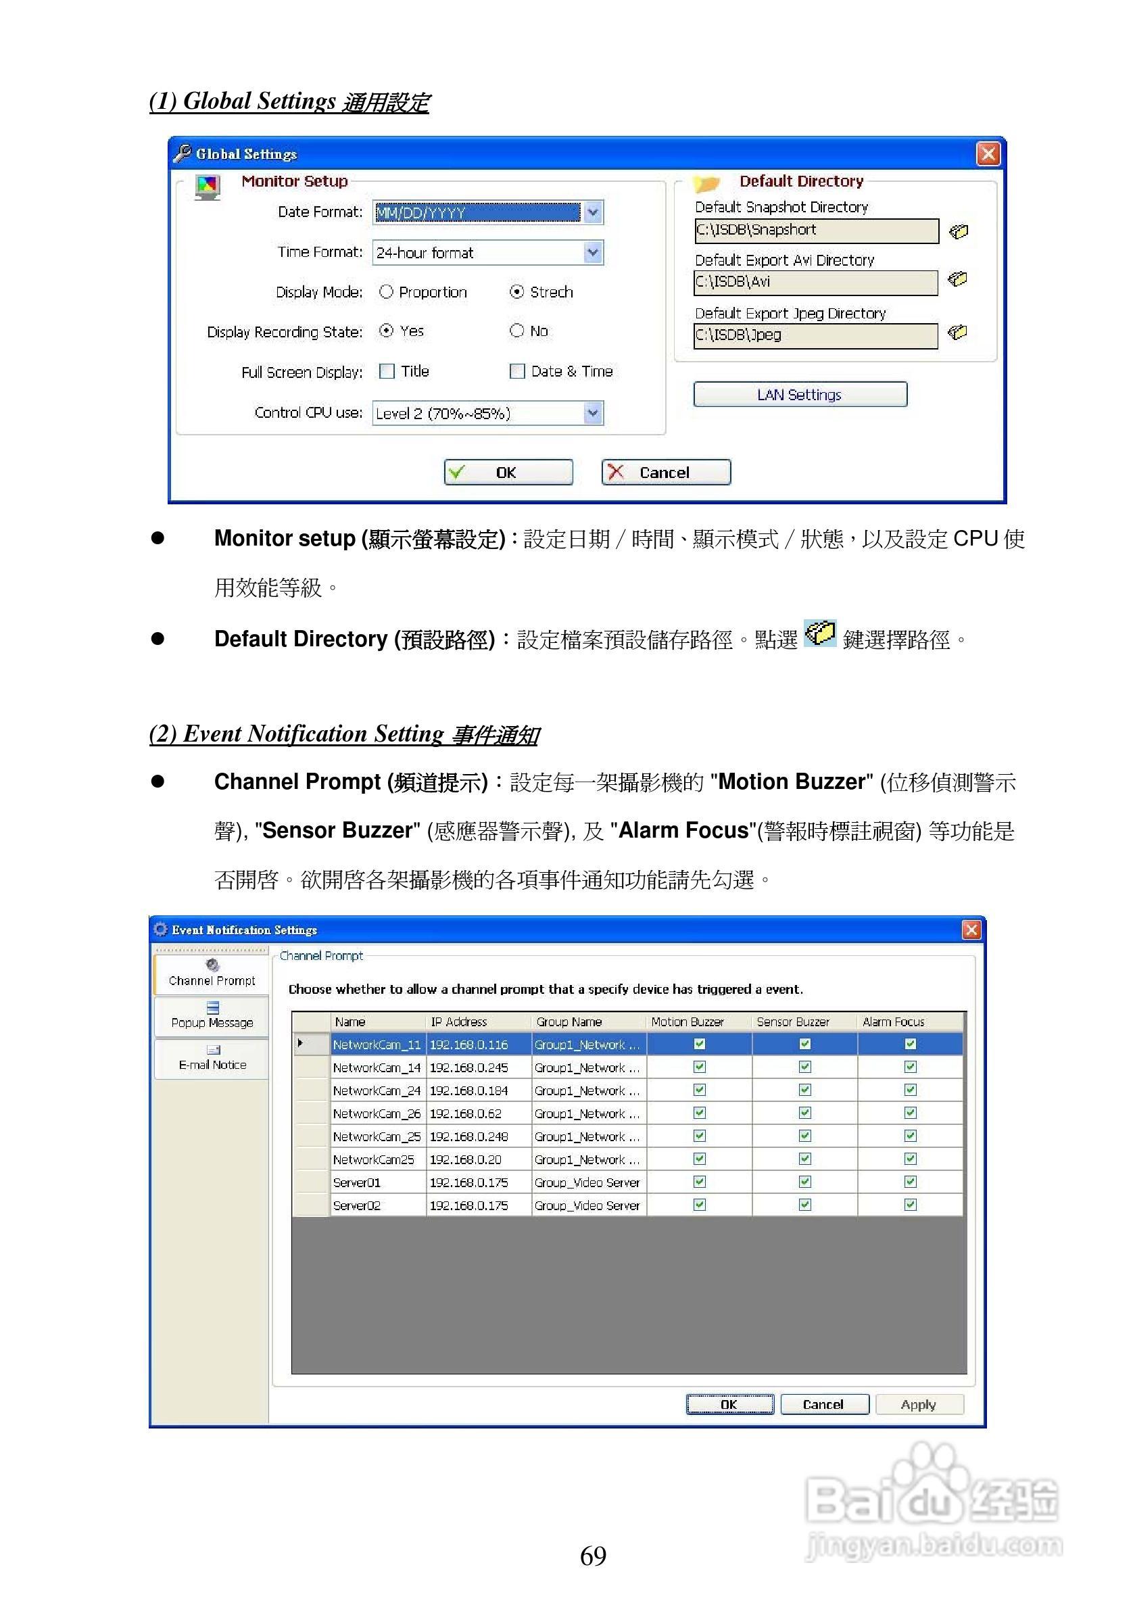
Task: Select the Channel Prompt panel icon
Action: pyautogui.click(x=212, y=965)
